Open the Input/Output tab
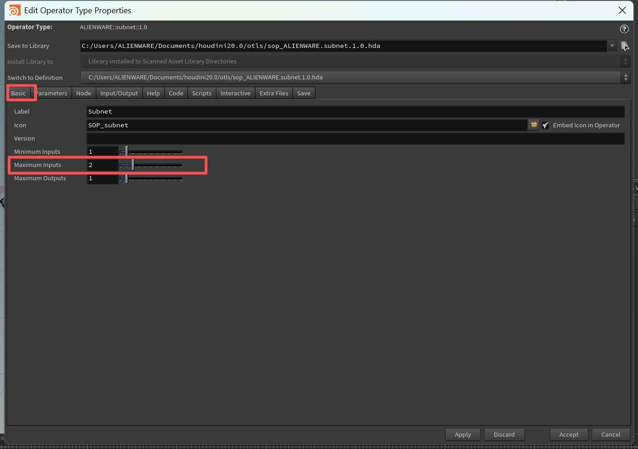This screenshot has height=449, width=638. coord(119,93)
